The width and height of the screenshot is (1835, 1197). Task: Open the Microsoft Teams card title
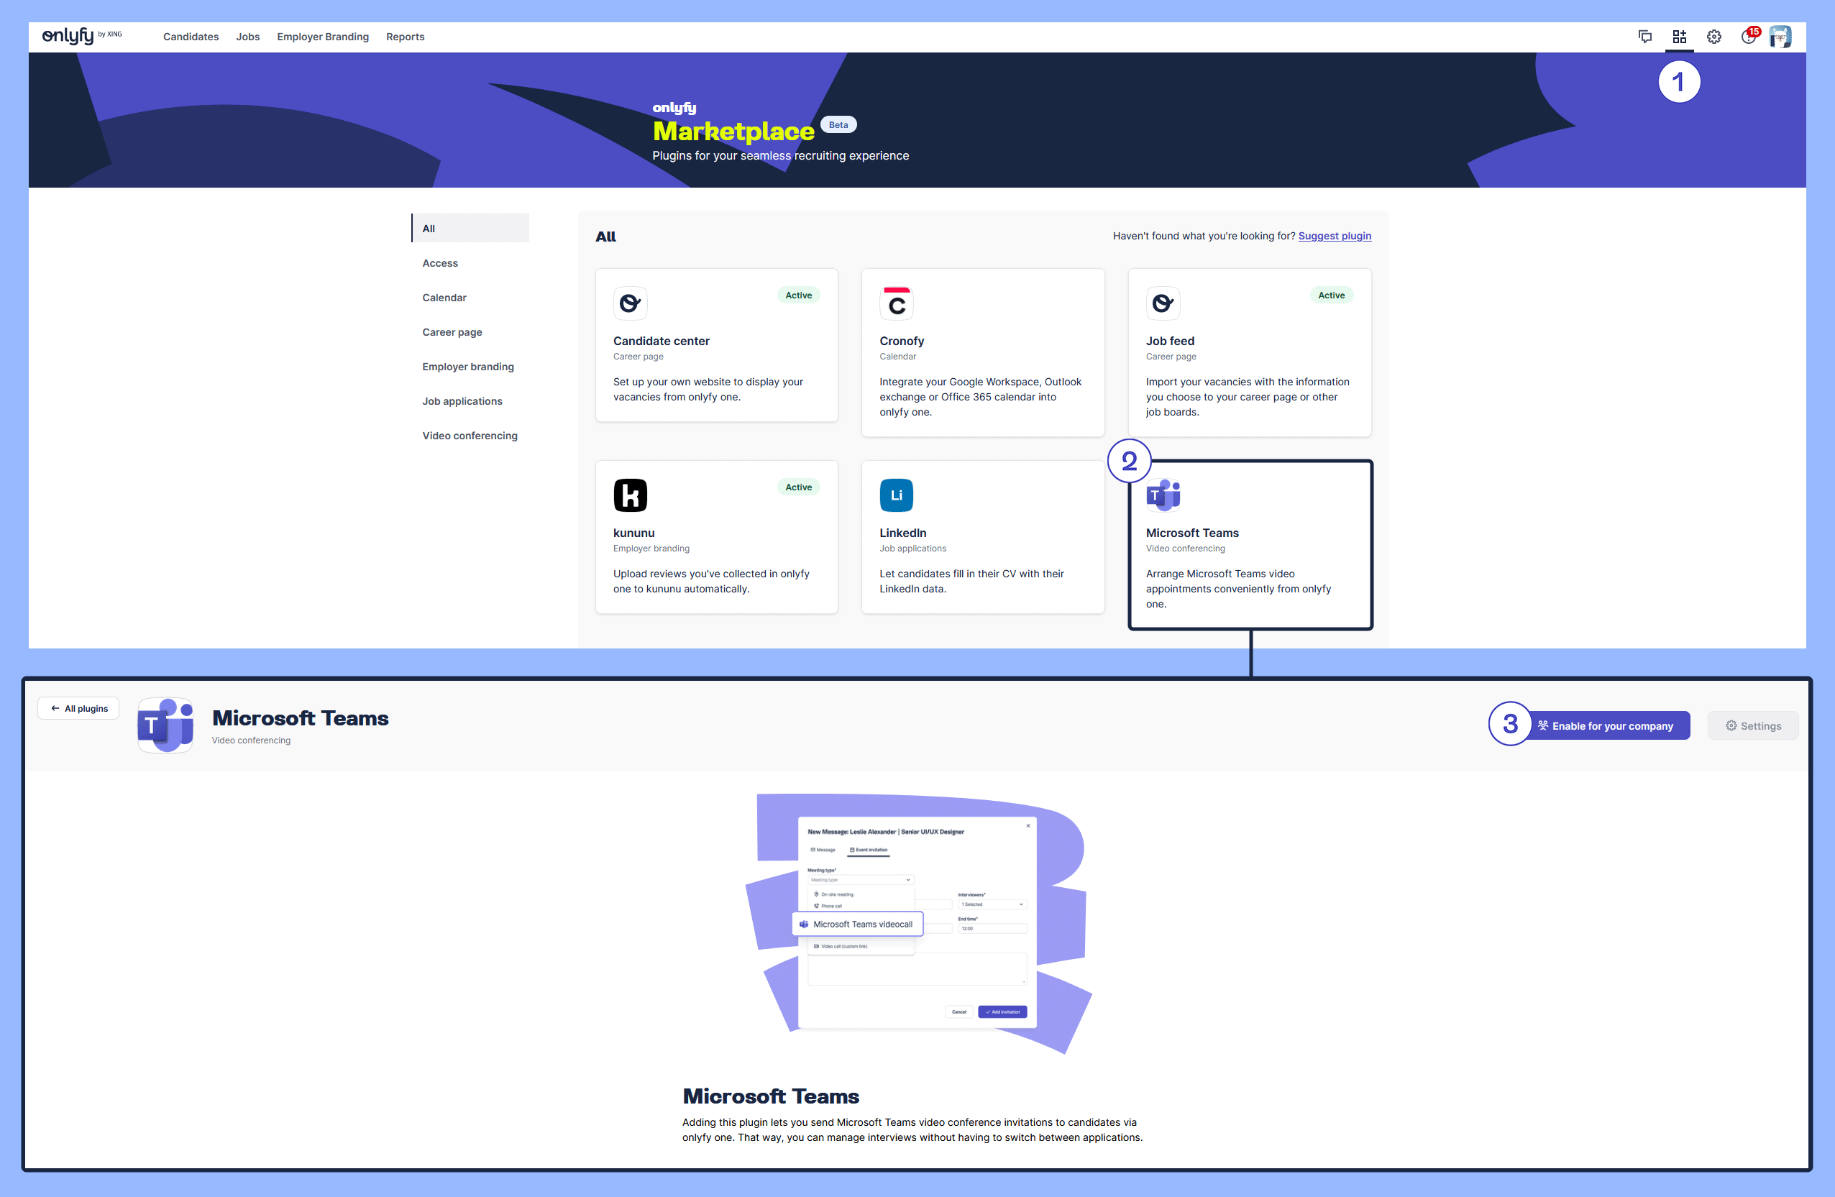pyautogui.click(x=1192, y=533)
